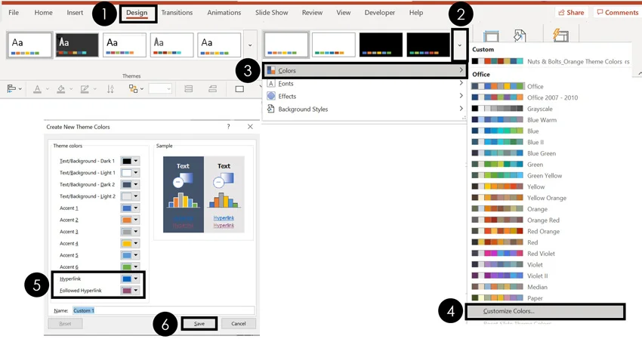642x342 pixels.
Task: Open the Accent 1 color dropdown
Action: [130, 208]
